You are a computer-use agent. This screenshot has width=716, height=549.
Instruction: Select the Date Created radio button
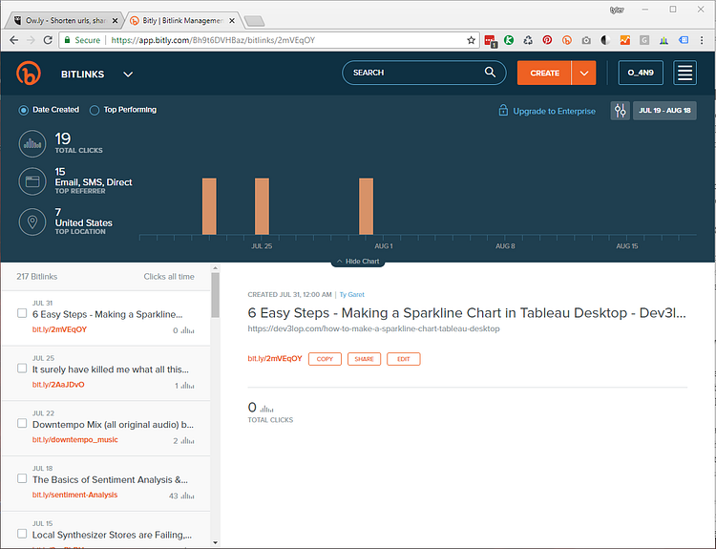(x=23, y=110)
